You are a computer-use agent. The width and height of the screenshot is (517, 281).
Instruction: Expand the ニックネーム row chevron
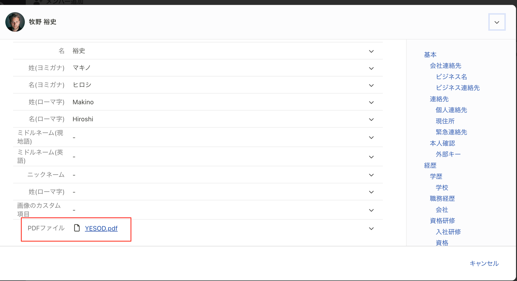371,175
